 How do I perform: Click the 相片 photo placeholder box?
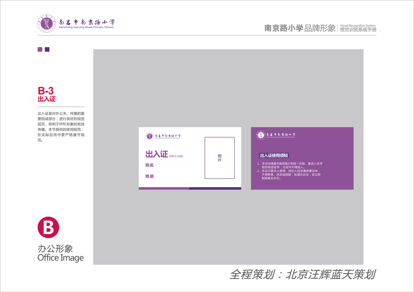[220, 158]
